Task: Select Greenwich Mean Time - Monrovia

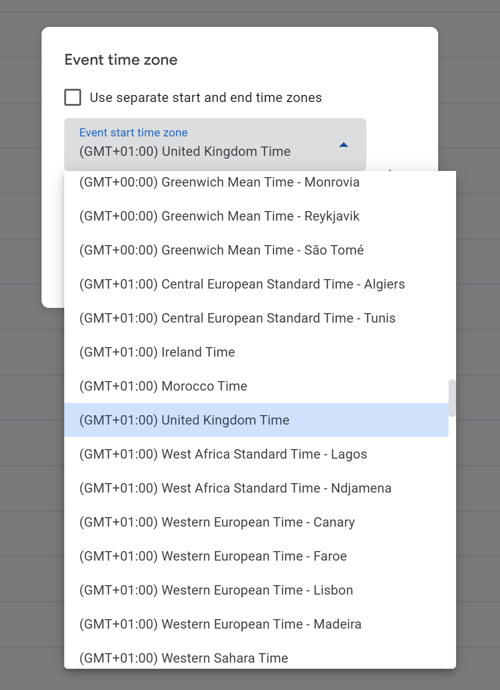Action: pos(219,182)
